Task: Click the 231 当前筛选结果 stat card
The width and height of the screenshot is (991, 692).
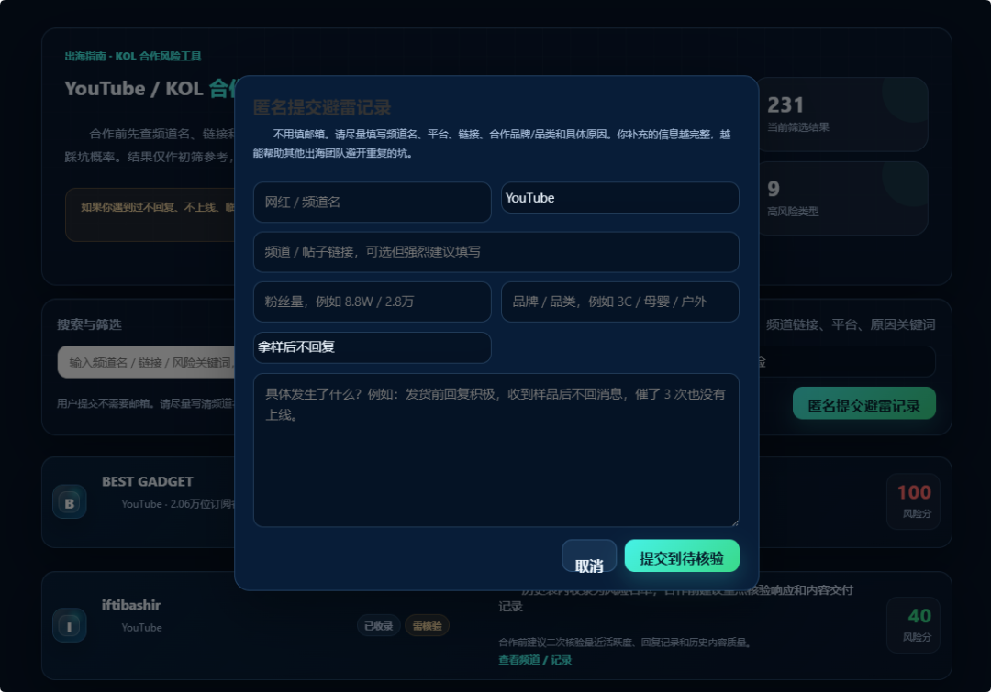Action: [x=843, y=115]
